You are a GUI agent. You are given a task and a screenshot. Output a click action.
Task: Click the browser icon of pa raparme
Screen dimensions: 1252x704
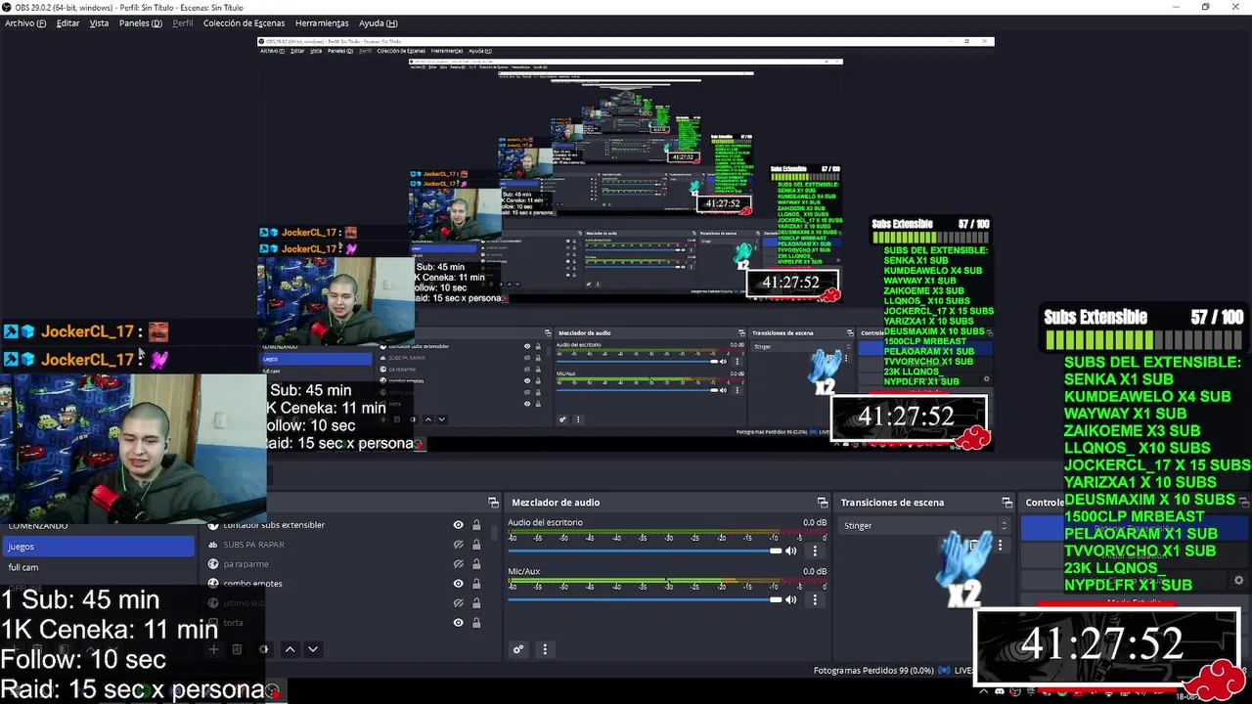tap(212, 564)
